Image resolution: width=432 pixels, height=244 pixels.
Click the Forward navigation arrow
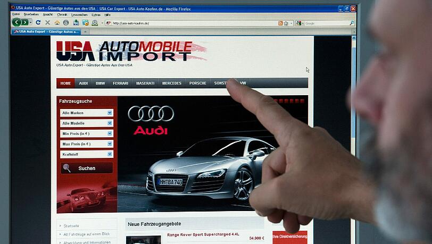click(x=25, y=22)
